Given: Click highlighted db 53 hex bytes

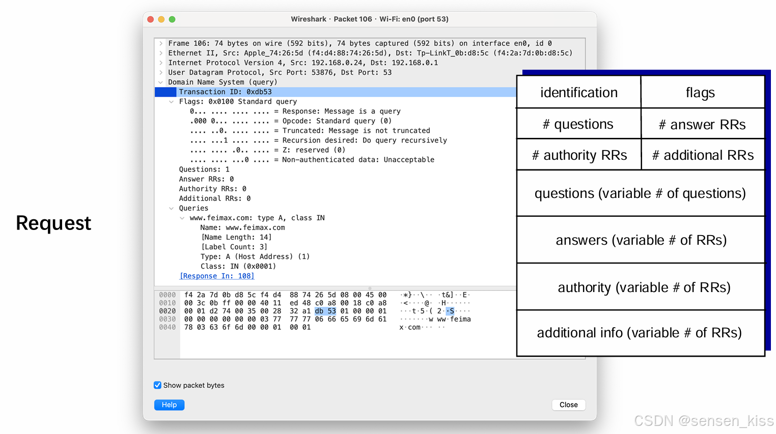Looking at the screenshot, I should tap(325, 311).
